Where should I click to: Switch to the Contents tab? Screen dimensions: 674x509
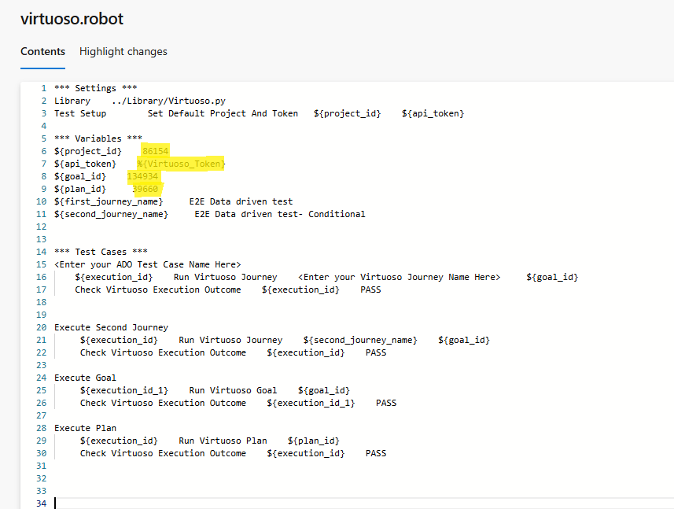(42, 51)
